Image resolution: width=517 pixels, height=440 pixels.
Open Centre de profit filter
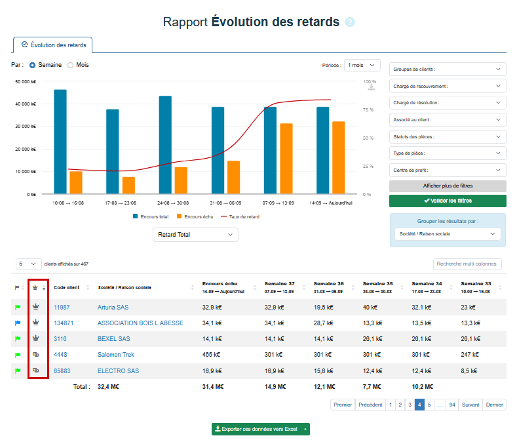pos(448,170)
